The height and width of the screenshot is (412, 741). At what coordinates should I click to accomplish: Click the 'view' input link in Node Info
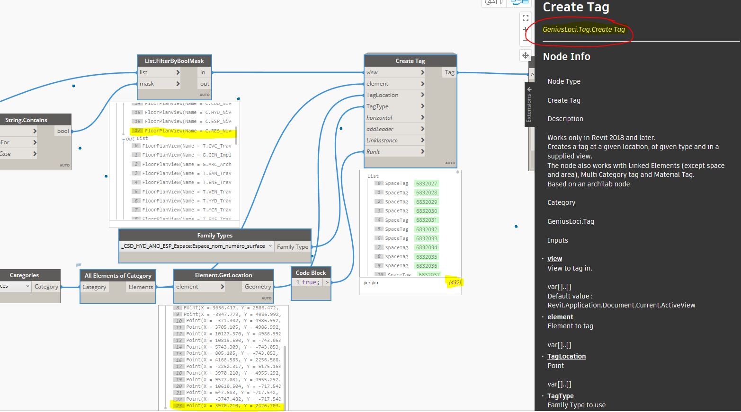click(x=554, y=259)
